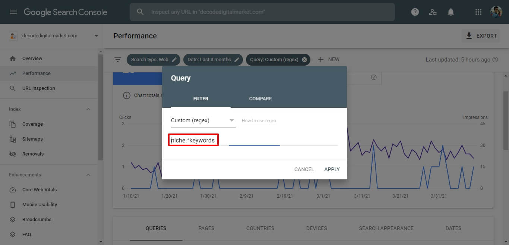This screenshot has width=509, height=245.
Task: Click the regex query input field
Action: (255, 141)
